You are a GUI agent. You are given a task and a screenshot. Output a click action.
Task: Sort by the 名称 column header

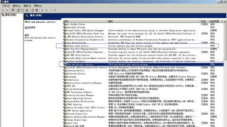click(x=85, y=21)
